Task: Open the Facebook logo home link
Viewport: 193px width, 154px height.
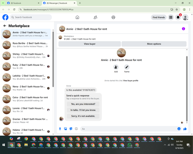Action: (5, 17)
